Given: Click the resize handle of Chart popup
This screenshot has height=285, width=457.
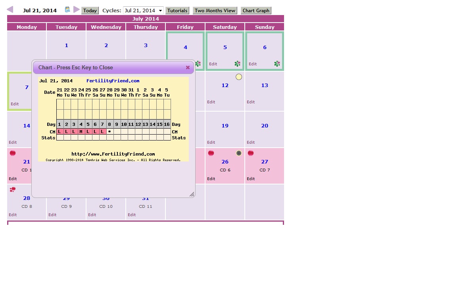Looking at the screenshot, I should 192,194.
